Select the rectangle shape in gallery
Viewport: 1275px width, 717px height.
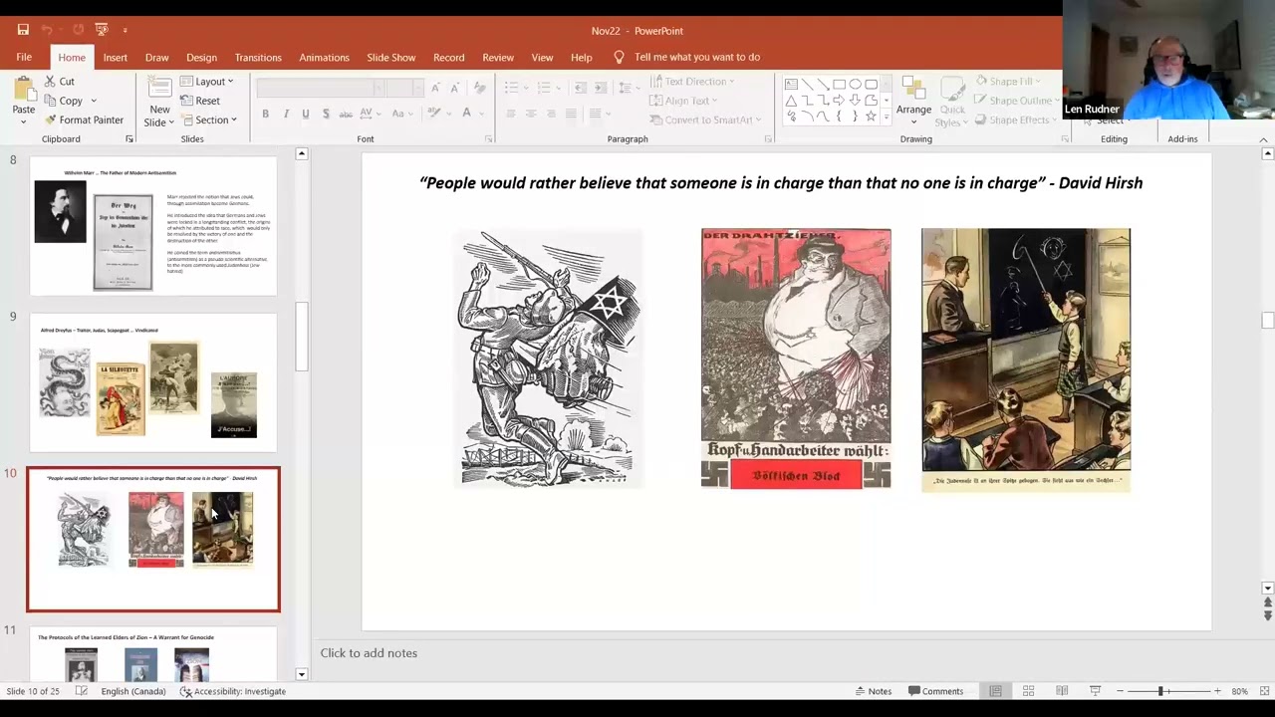[x=839, y=85]
